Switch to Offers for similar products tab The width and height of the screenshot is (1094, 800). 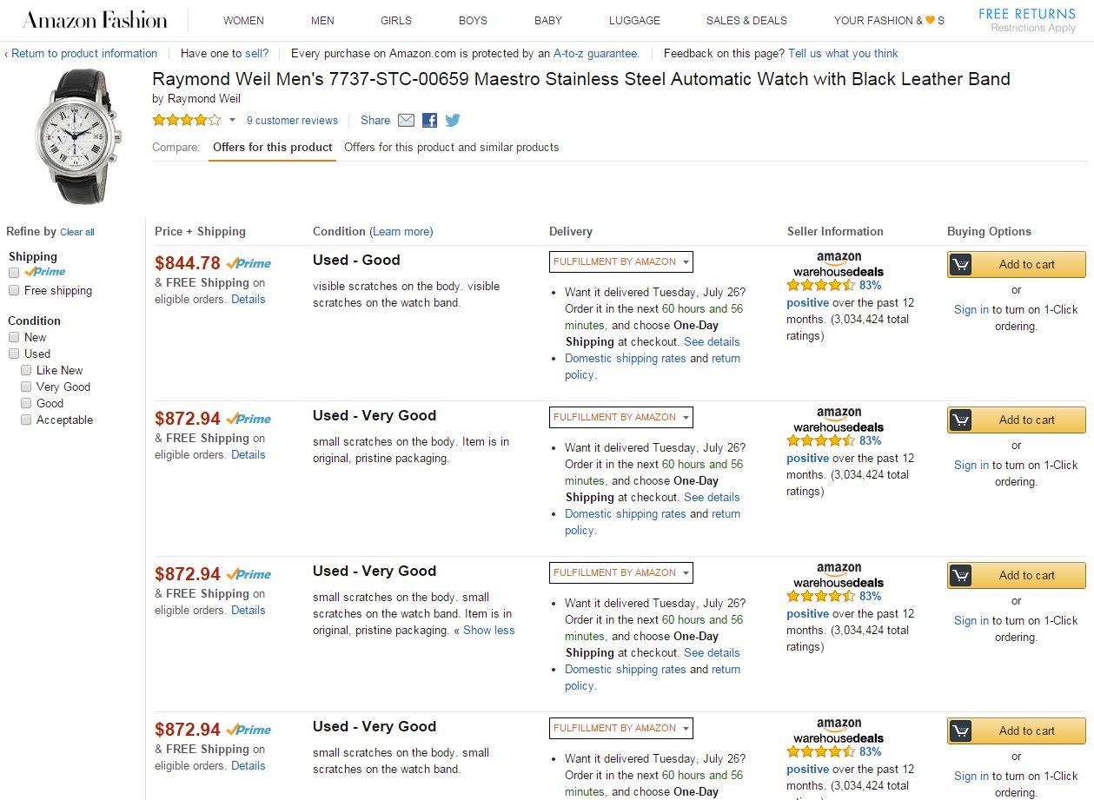coord(451,147)
